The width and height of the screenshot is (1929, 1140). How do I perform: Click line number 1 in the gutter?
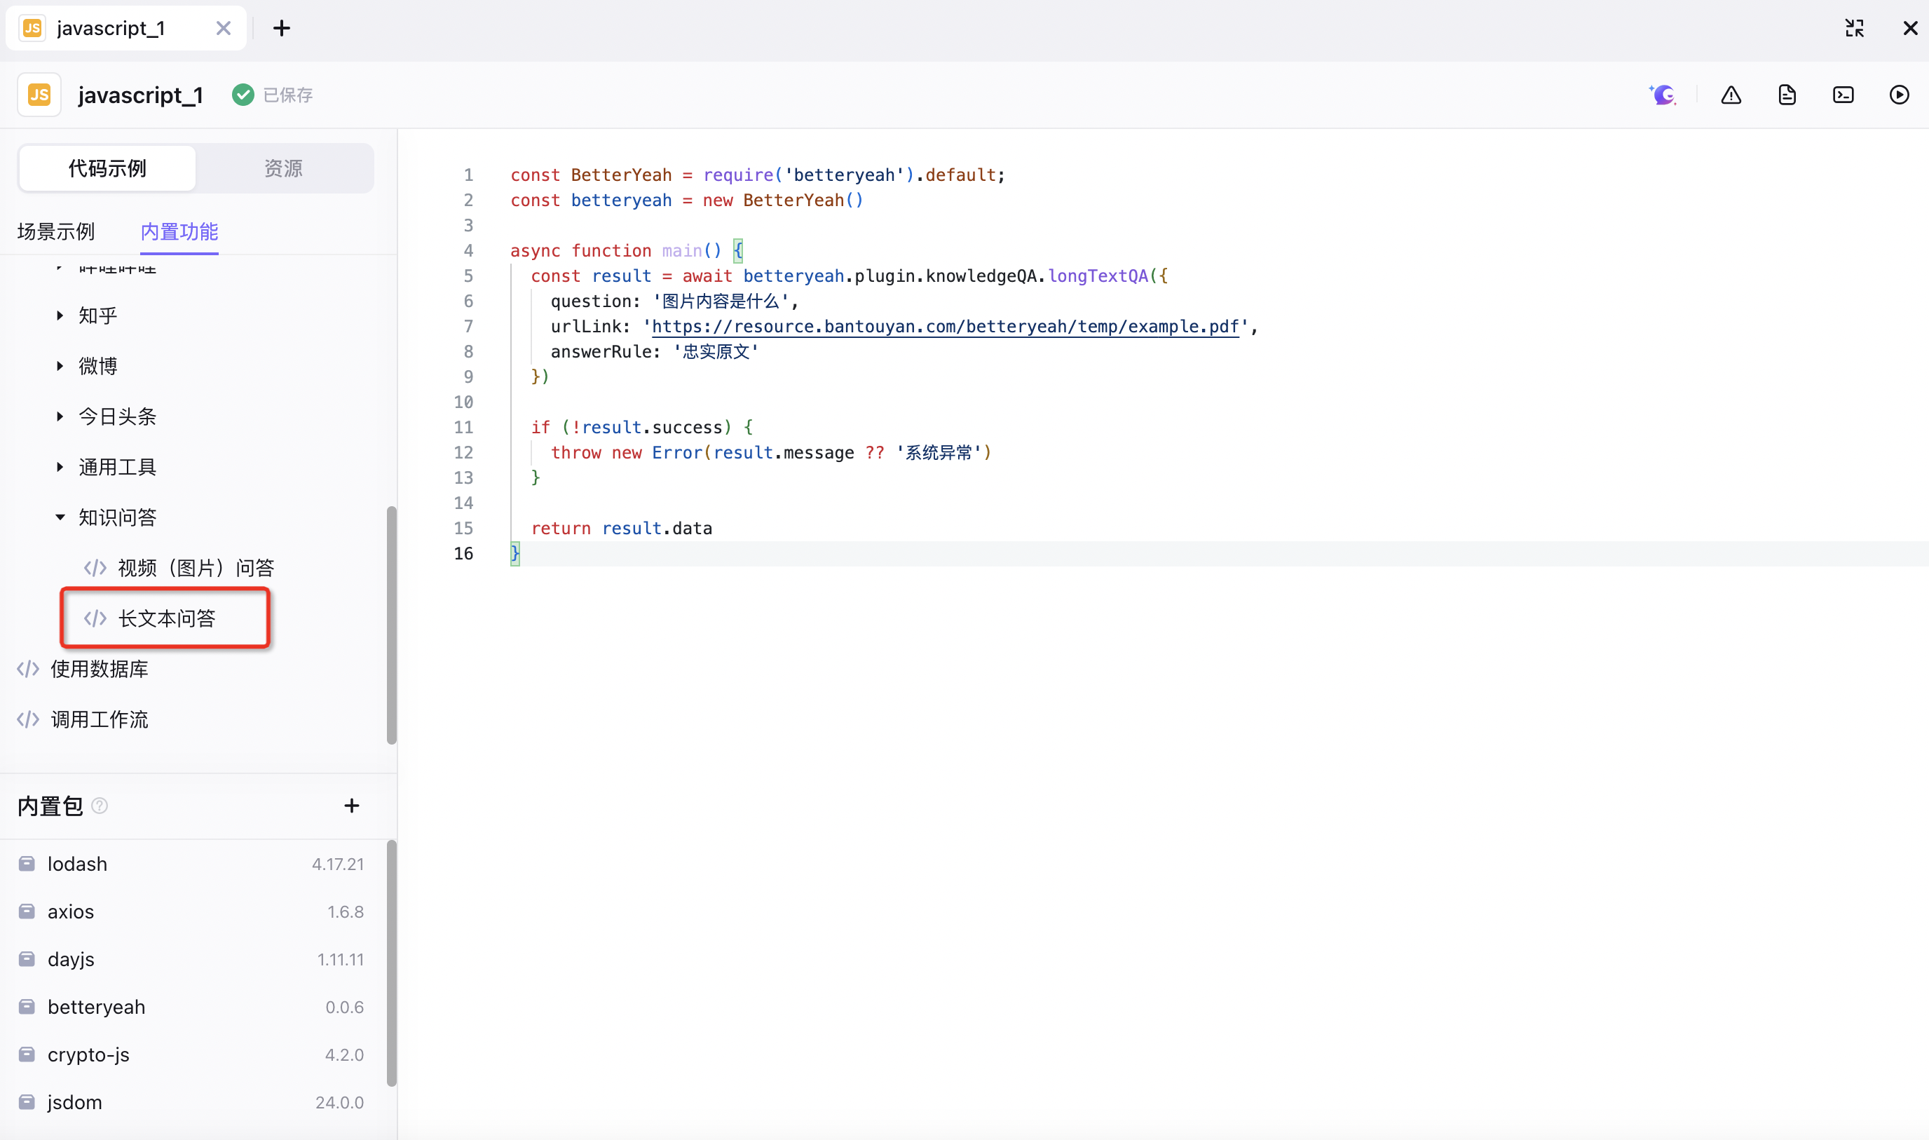[x=468, y=175]
